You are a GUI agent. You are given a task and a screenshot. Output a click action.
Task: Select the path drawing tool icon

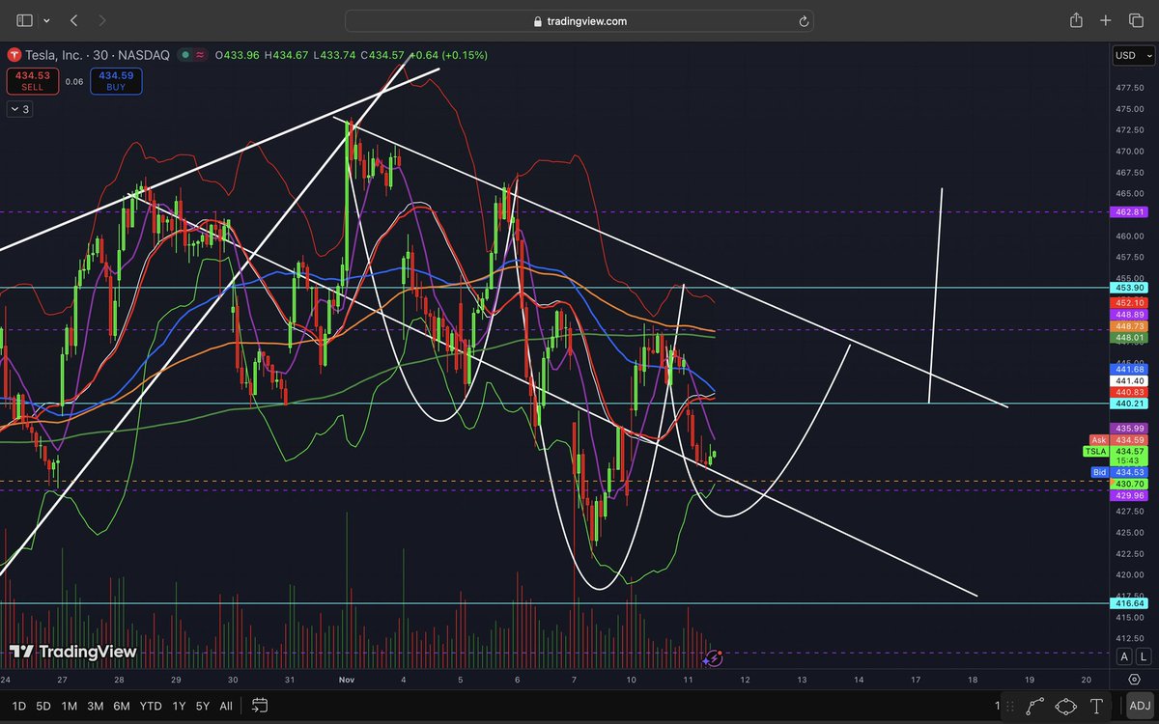tap(1034, 706)
